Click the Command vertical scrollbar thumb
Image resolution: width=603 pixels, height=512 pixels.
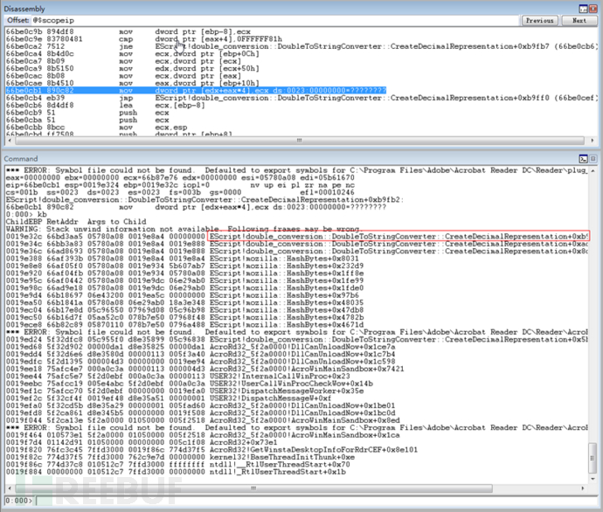coord(593,458)
